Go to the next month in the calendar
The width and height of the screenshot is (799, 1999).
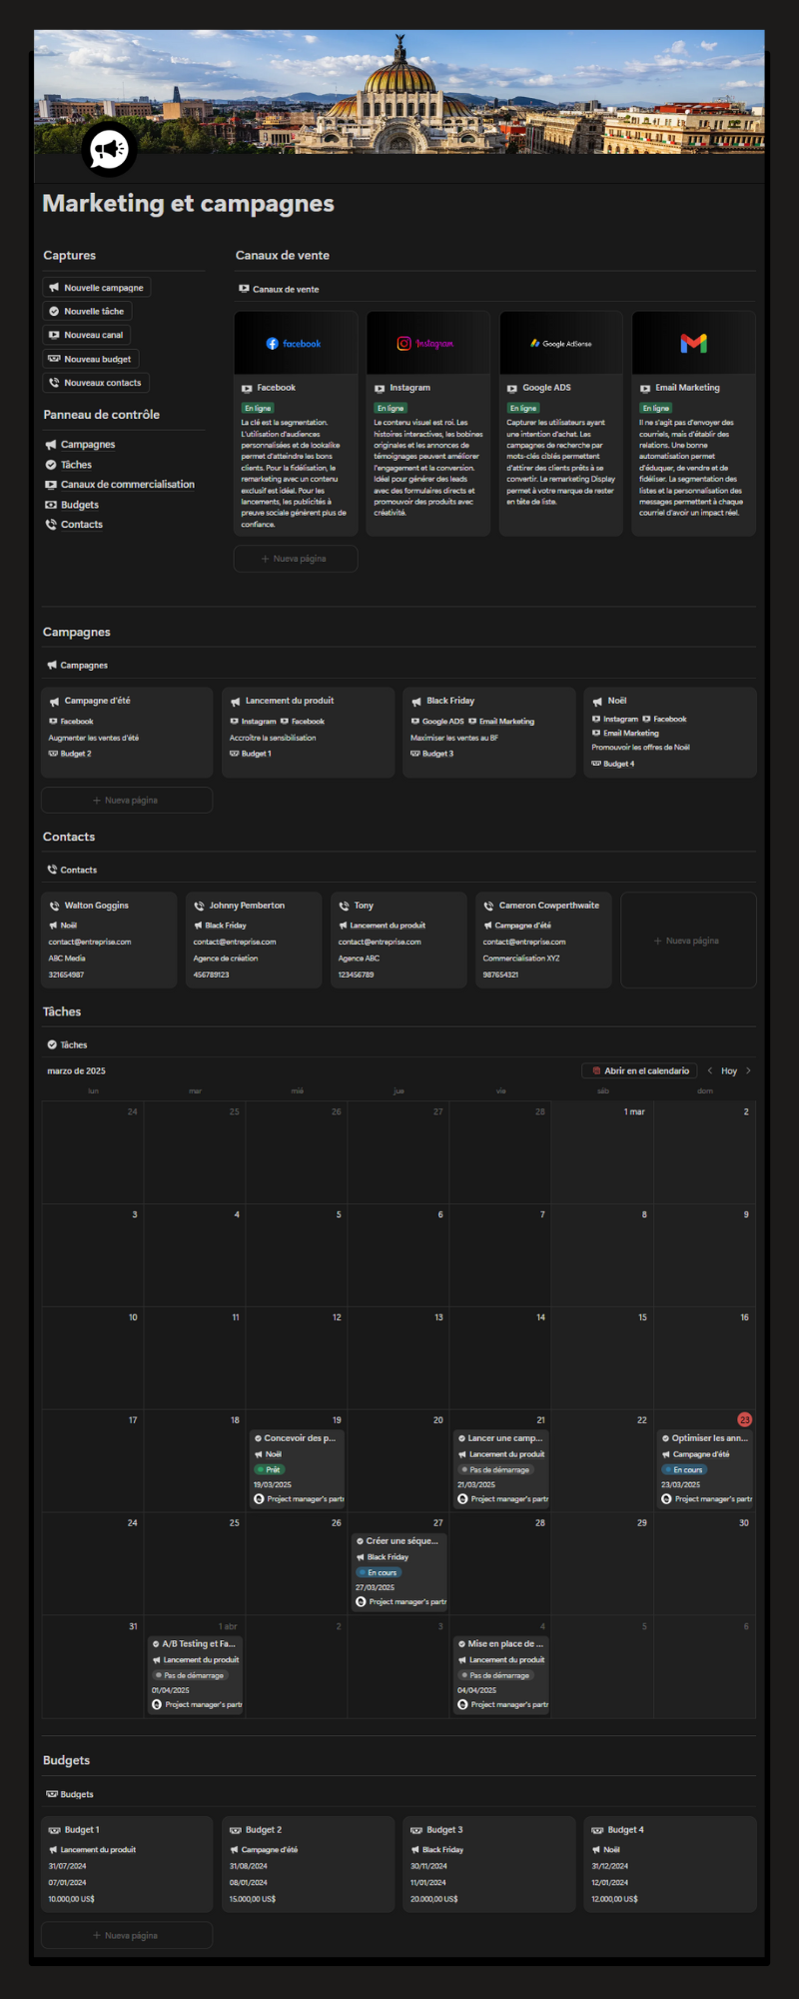(748, 1070)
